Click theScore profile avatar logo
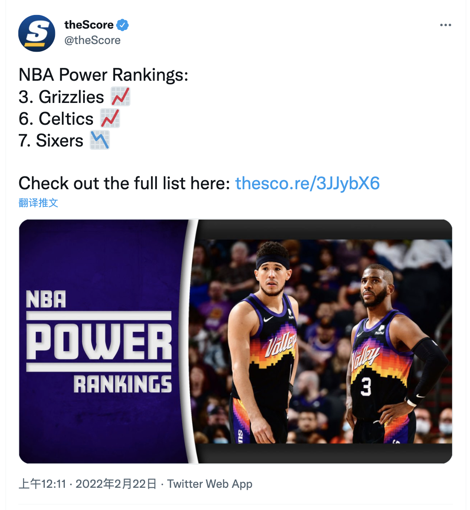The width and height of the screenshot is (470, 510). pyautogui.click(x=37, y=33)
